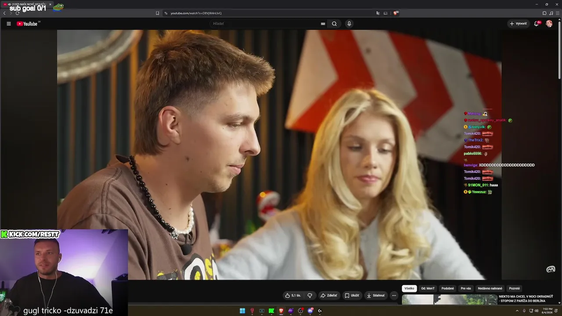The width and height of the screenshot is (562, 316).
Task: Select the Nedávno nahrané filter chip
Action: [x=490, y=288]
